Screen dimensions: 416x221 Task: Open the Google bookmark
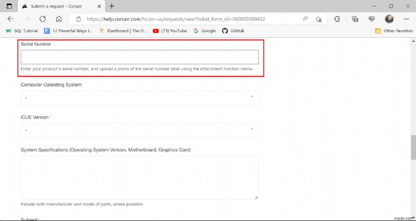[x=204, y=31]
